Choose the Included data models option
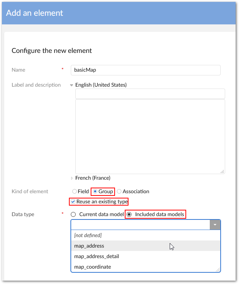This screenshot has width=239, height=284. tap(129, 214)
